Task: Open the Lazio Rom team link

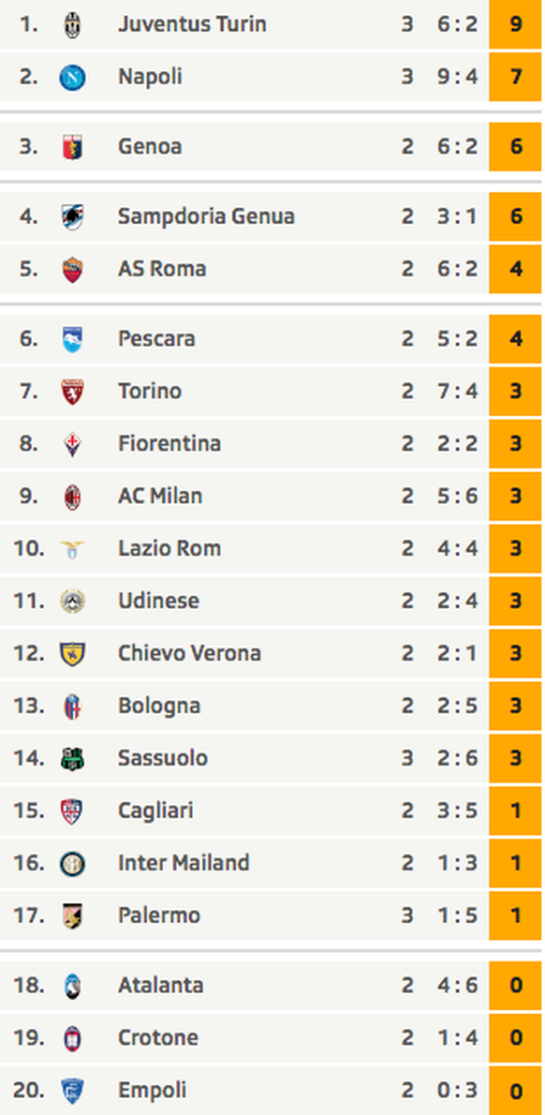Action: click(169, 548)
